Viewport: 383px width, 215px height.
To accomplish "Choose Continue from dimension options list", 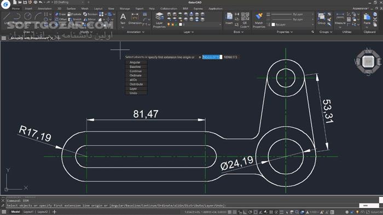I will click(x=136, y=71).
